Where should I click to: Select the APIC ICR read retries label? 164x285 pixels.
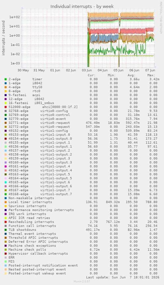pyautogui.click(x=29, y=218)
